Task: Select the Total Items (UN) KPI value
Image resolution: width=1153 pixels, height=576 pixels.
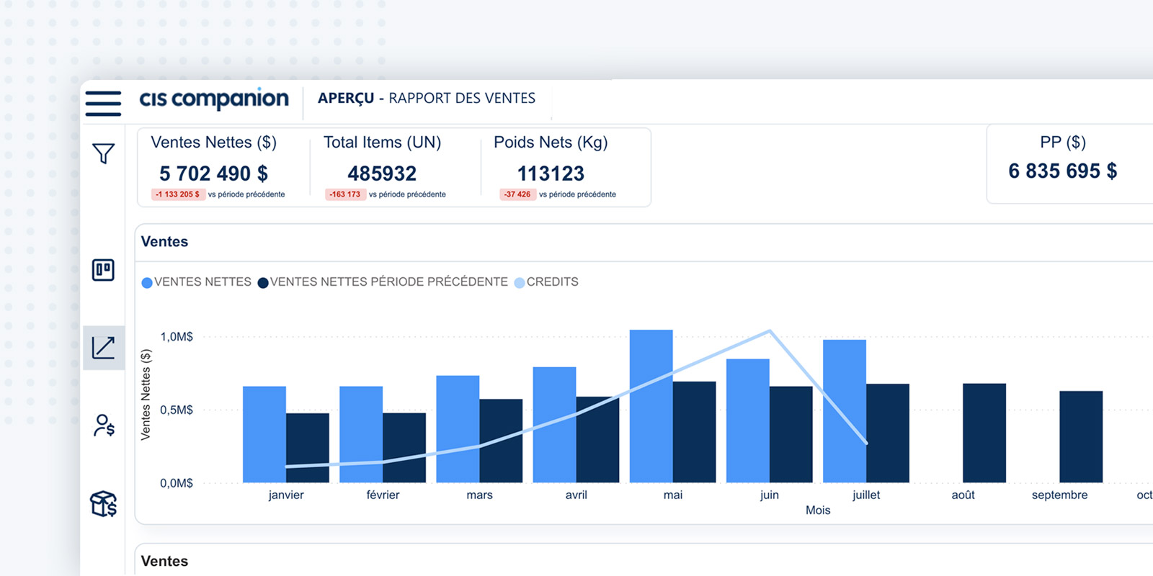Action: (382, 174)
